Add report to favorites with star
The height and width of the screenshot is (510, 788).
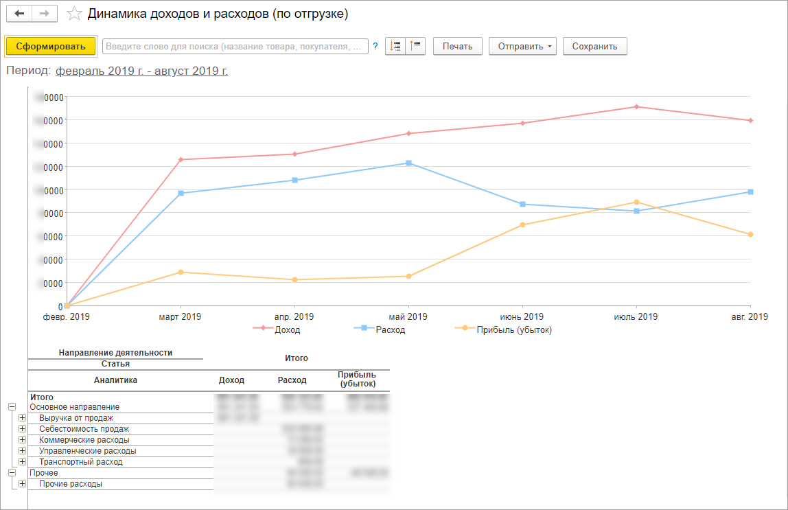74,14
